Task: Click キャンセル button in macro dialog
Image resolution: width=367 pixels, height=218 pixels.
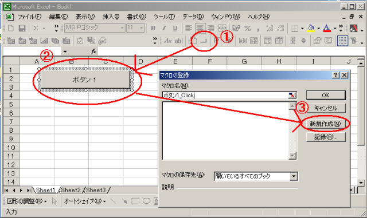Action: pyautogui.click(x=326, y=108)
